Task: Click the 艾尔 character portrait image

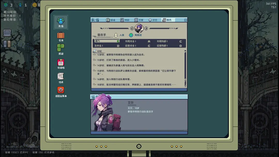Action: 106,113
